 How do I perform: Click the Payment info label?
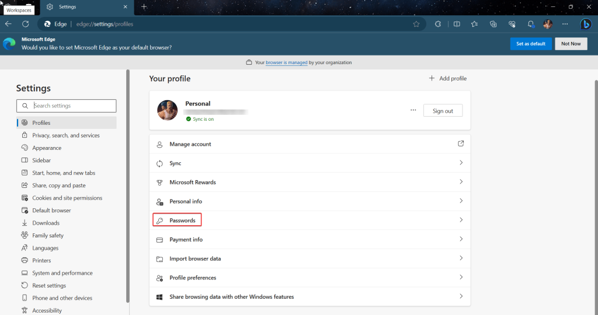[186, 240]
